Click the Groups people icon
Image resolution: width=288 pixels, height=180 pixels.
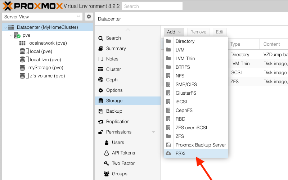pos(106,174)
